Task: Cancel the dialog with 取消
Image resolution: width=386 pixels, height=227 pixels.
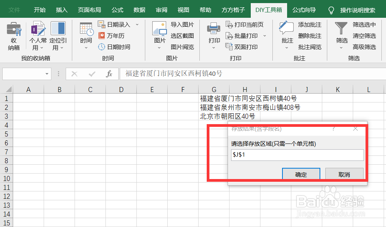Action: [344, 174]
